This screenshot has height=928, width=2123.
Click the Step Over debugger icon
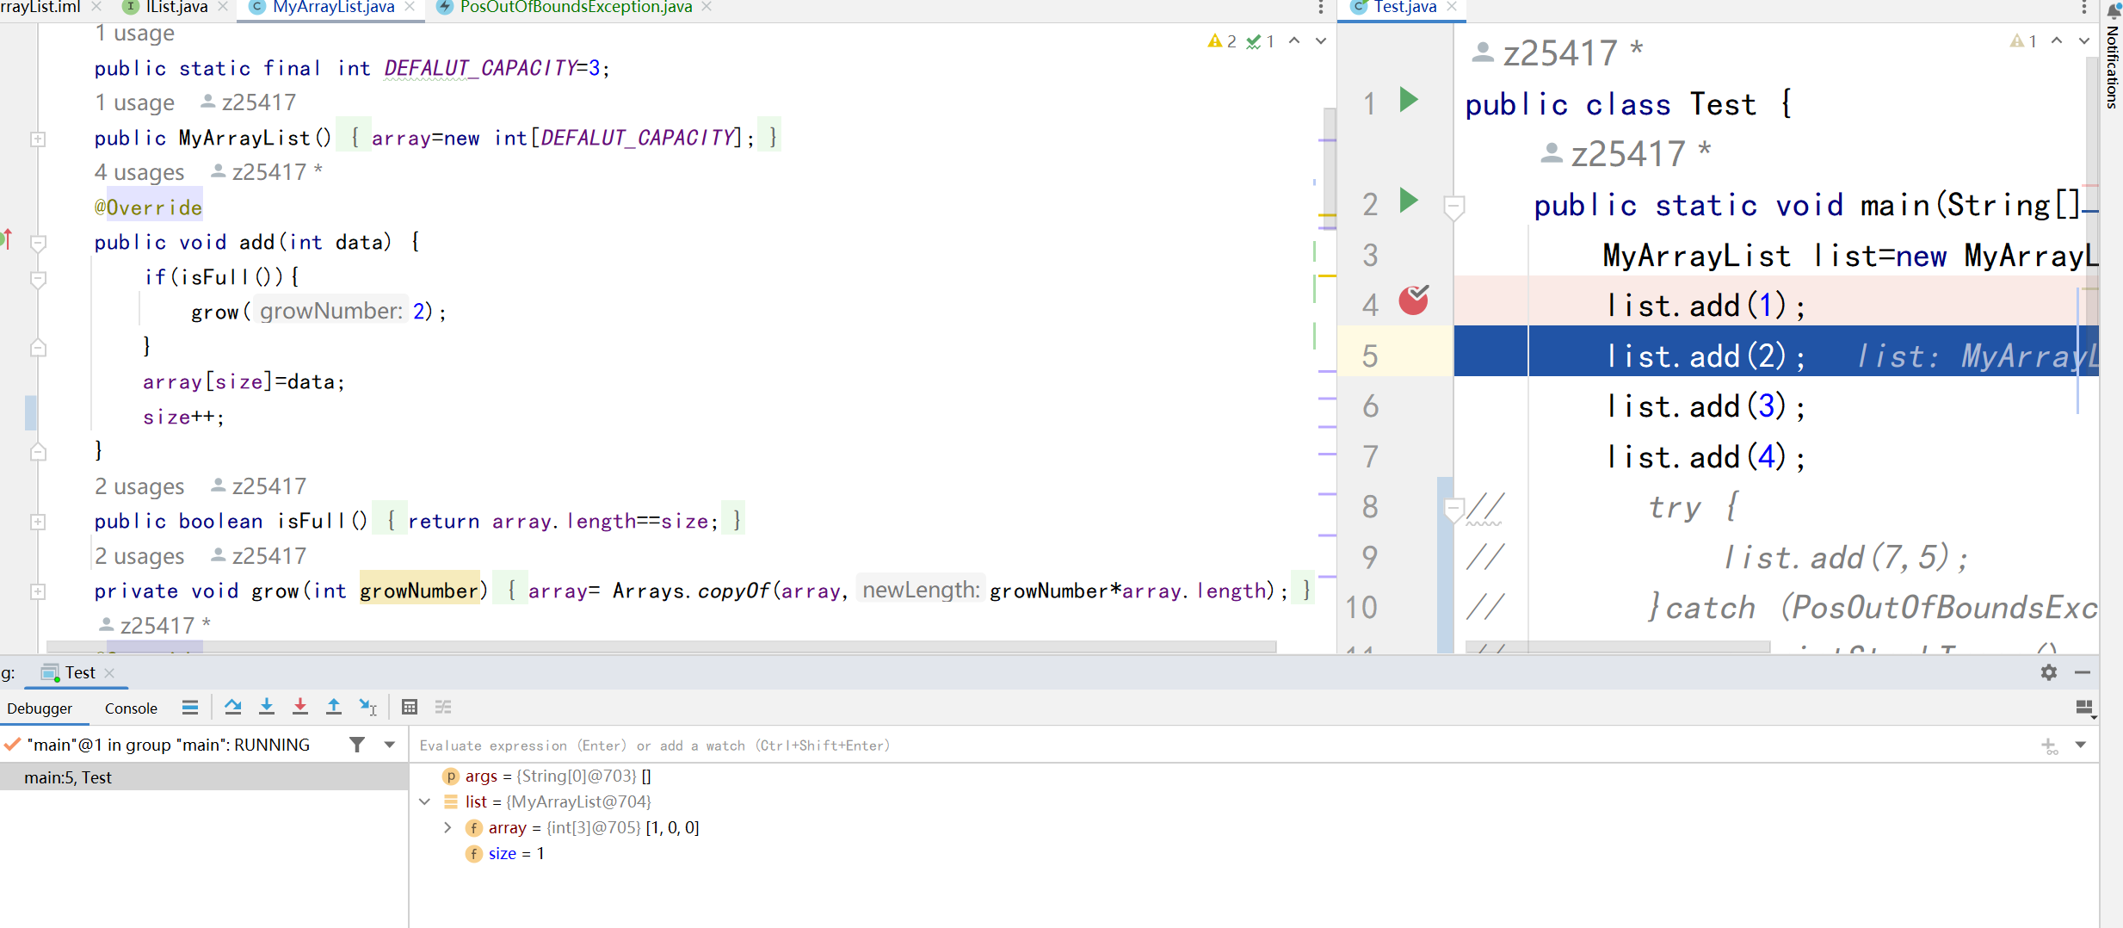click(x=232, y=707)
